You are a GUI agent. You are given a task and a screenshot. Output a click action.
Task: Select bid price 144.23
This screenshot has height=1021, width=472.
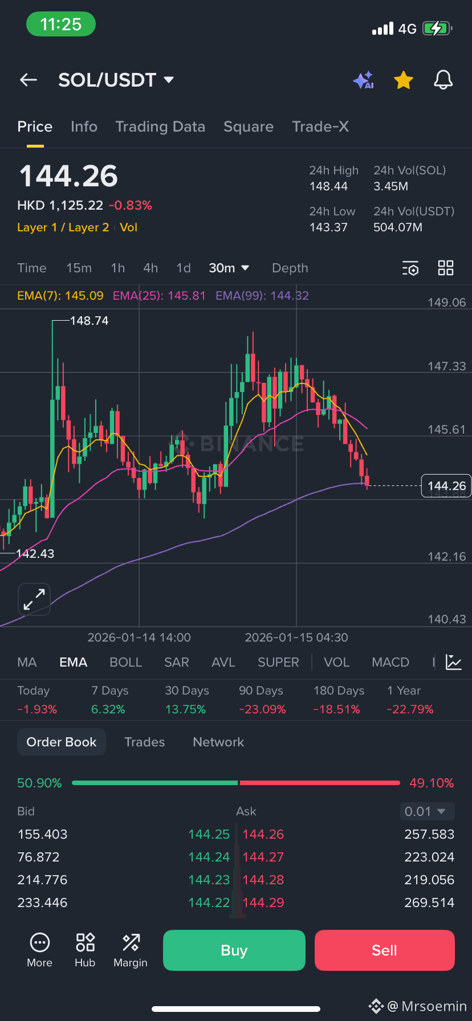coord(209,880)
